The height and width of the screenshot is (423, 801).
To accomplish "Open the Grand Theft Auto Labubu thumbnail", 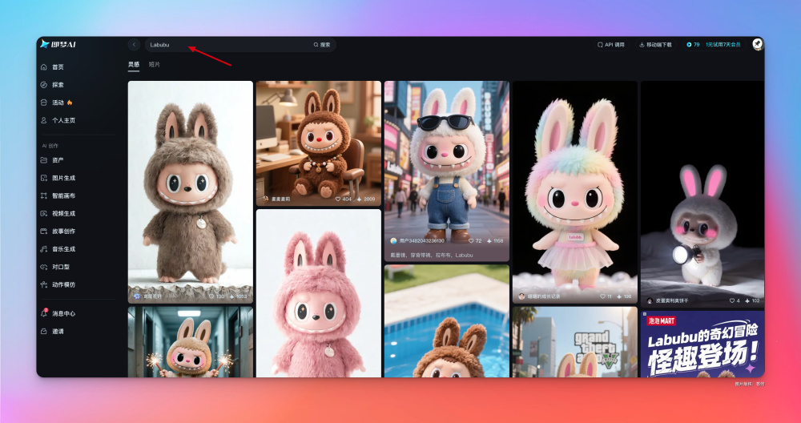I will [575, 342].
